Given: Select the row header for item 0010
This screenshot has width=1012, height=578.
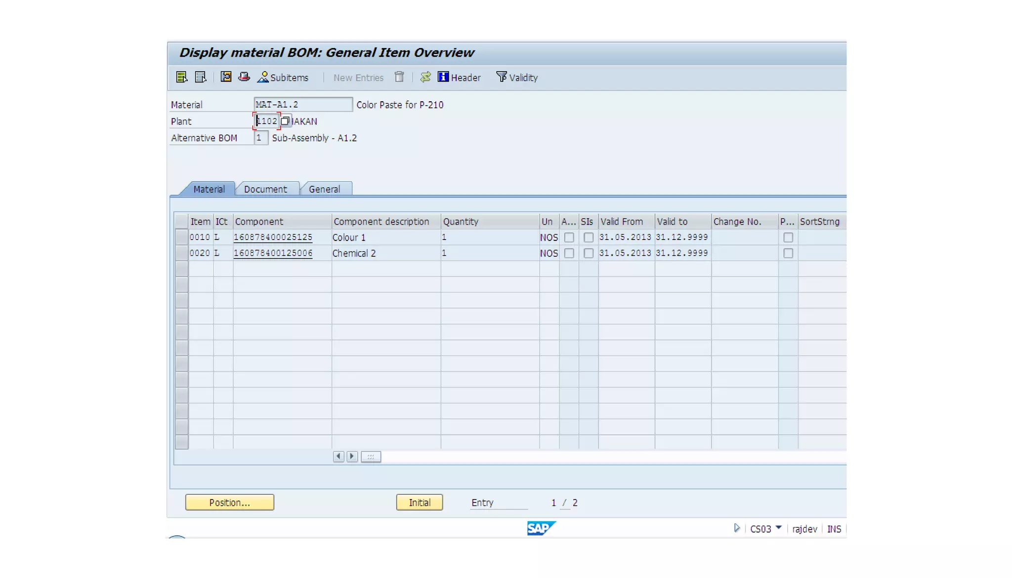Looking at the screenshot, I should [x=181, y=237].
